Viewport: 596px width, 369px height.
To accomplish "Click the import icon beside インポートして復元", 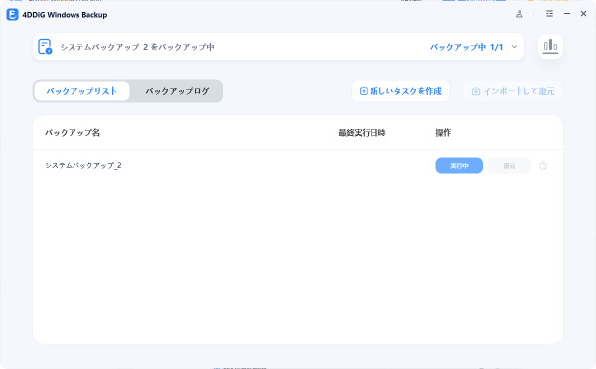I will (476, 91).
